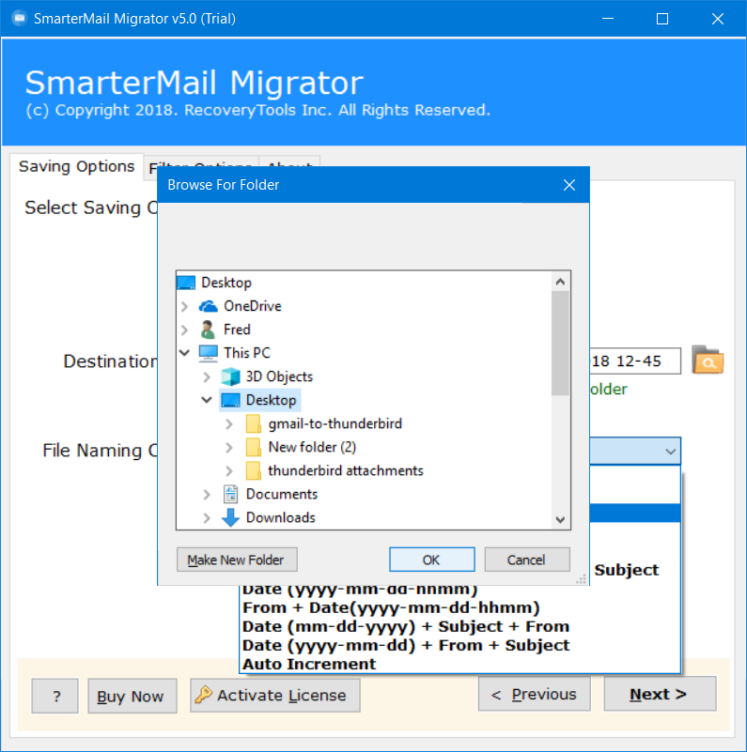
Task: Click the SmarterMail Migrator title bar icon
Action: pos(20,19)
